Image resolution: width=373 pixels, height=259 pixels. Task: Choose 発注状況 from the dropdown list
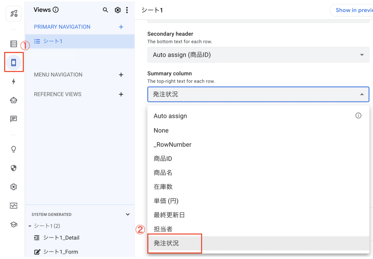(x=166, y=243)
